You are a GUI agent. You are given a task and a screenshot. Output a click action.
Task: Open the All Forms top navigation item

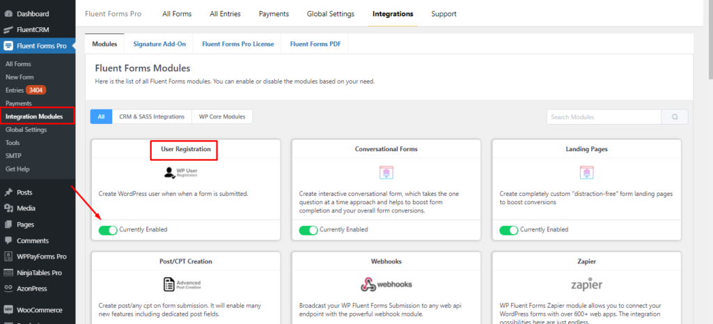coord(177,14)
